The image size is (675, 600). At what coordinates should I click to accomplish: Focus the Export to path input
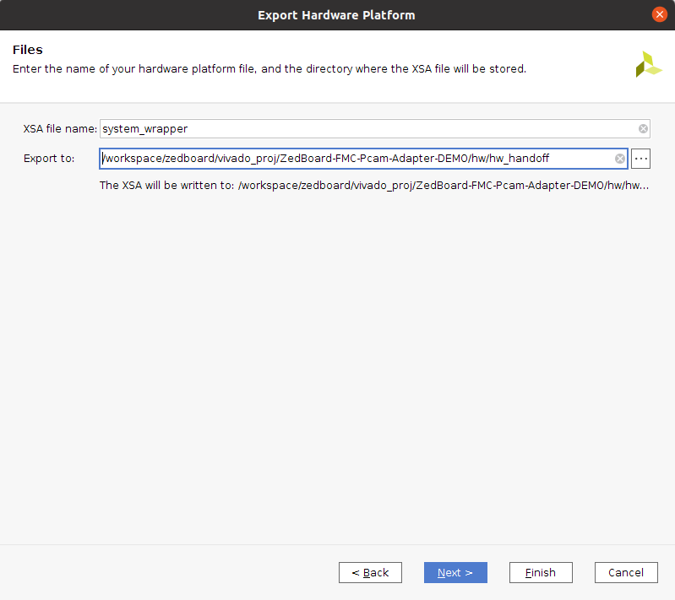363,159
